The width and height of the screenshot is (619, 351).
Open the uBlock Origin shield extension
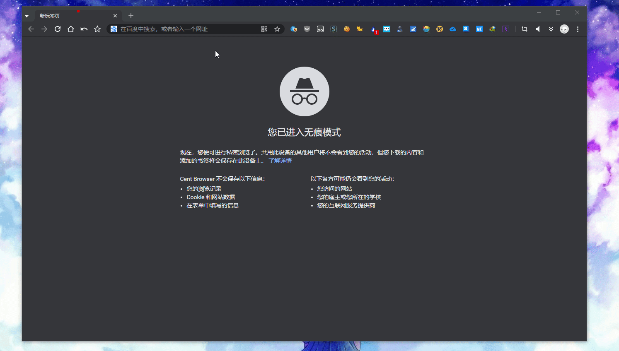click(x=307, y=29)
